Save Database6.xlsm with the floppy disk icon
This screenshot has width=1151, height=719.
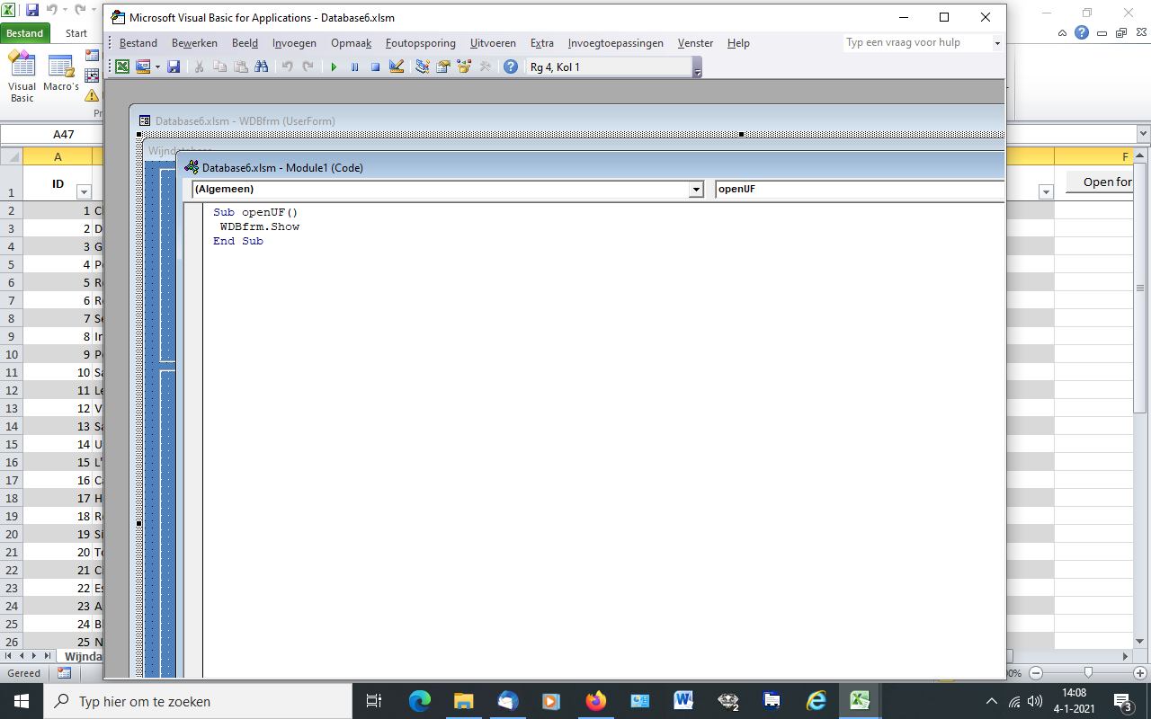[x=174, y=67]
